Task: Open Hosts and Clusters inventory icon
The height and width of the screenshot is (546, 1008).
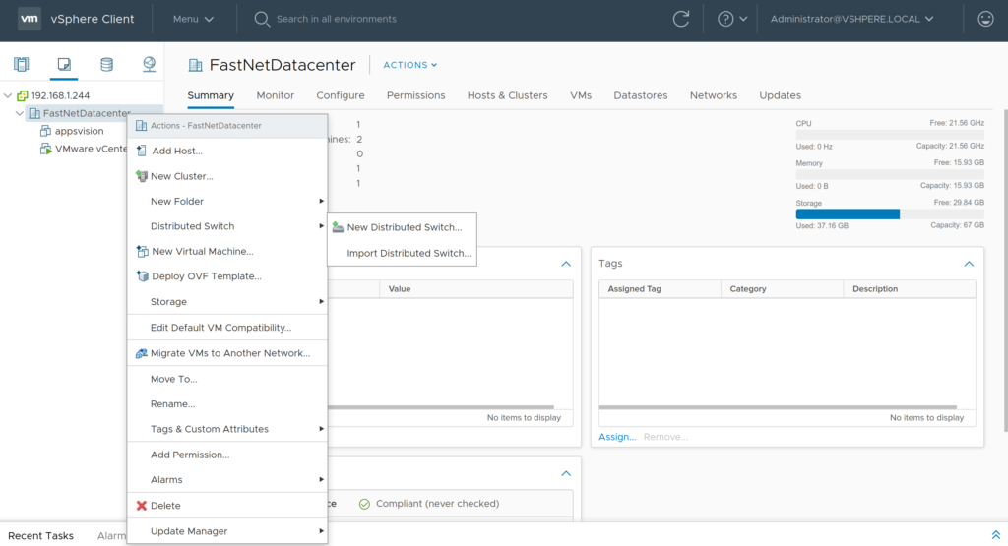Action: (22, 64)
